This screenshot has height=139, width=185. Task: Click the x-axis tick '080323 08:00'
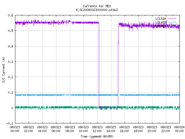pos(70,129)
